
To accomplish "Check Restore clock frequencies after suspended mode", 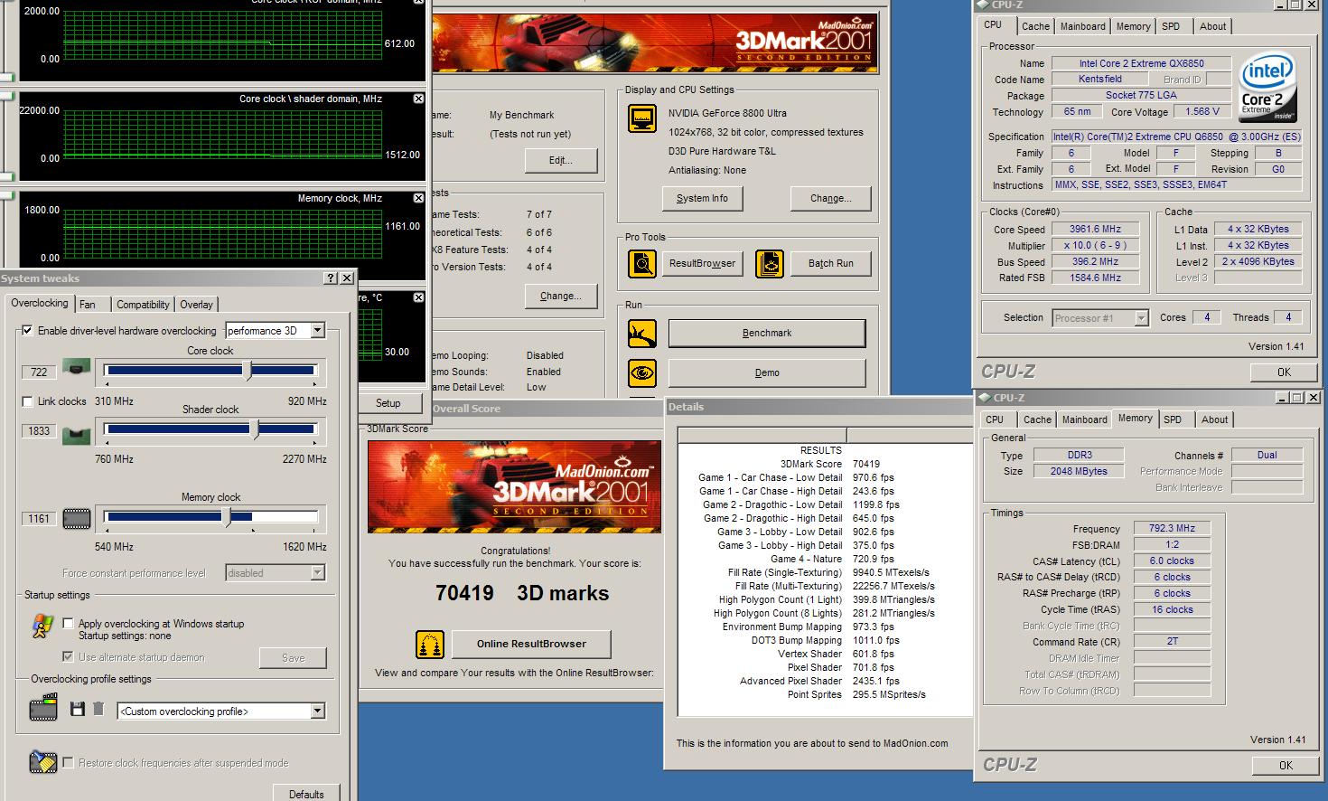I will pyautogui.click(x=68, y=762).
